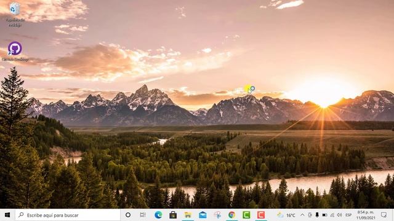Viewport: 394px width, 221px height.
Task: Select the Recycle Bin desktop icon
Action: [15, 15]
